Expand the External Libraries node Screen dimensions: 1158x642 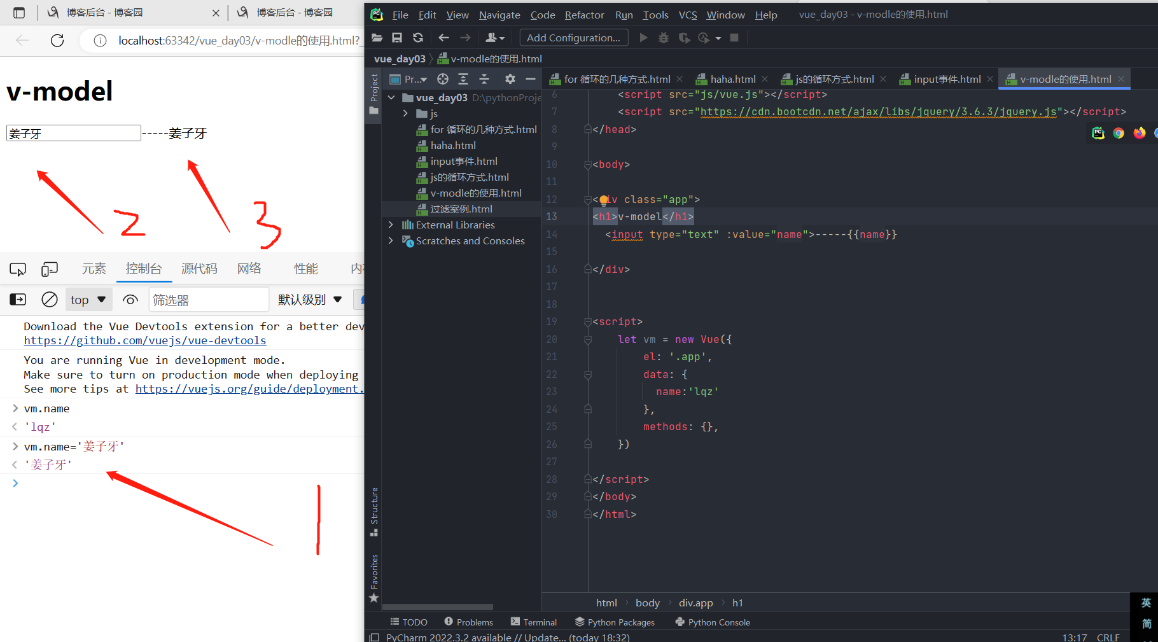click(x=391, y=225)
